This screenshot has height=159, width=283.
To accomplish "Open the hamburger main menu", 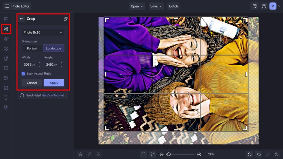I will pyautogui.click(x=7, y=6).
